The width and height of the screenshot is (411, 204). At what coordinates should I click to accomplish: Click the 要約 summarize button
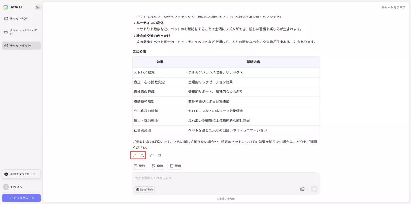click(139, 166)
